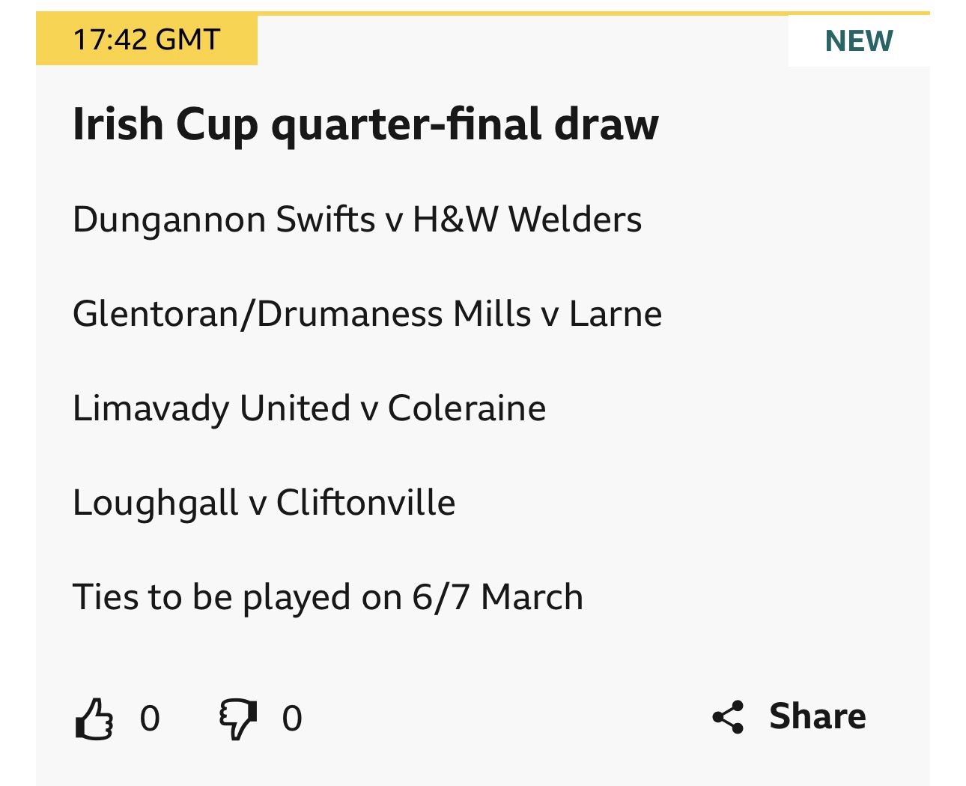Click the share arrow icon
Screen dimensions: 966x786
click(728, 717)
